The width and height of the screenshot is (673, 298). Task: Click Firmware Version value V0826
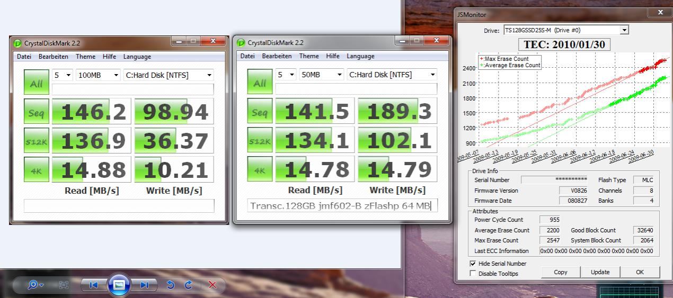pyautogui.click(x=574, y=191)
